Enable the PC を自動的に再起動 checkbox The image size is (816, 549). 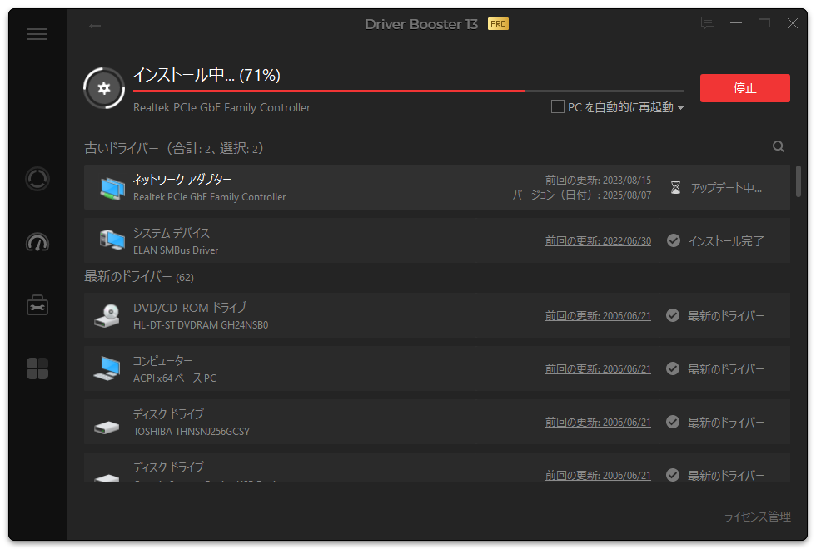558,106
